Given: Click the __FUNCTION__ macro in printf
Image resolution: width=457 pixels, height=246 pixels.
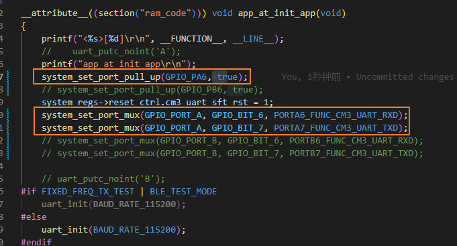Looking at the screenshot, I should tap(191, 39).
